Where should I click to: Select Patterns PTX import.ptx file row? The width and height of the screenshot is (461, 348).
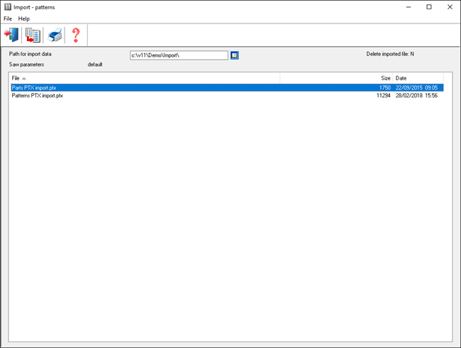point(38,95)
